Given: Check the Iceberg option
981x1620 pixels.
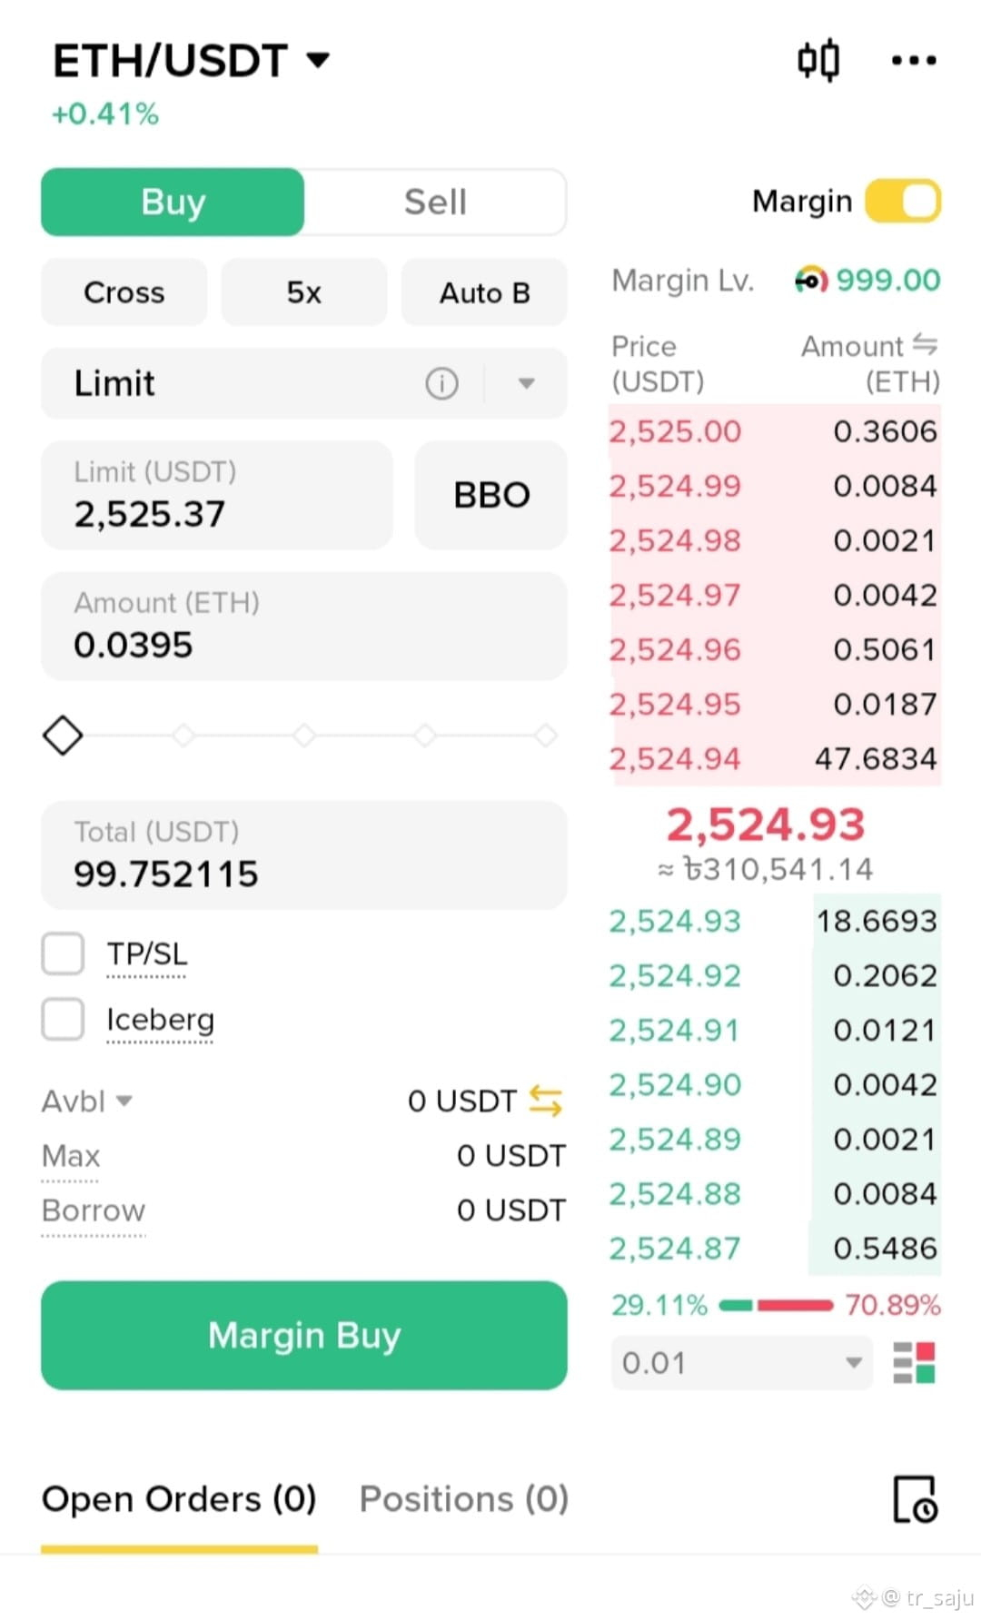Looking at the screenshot, I should point(63,1019).
